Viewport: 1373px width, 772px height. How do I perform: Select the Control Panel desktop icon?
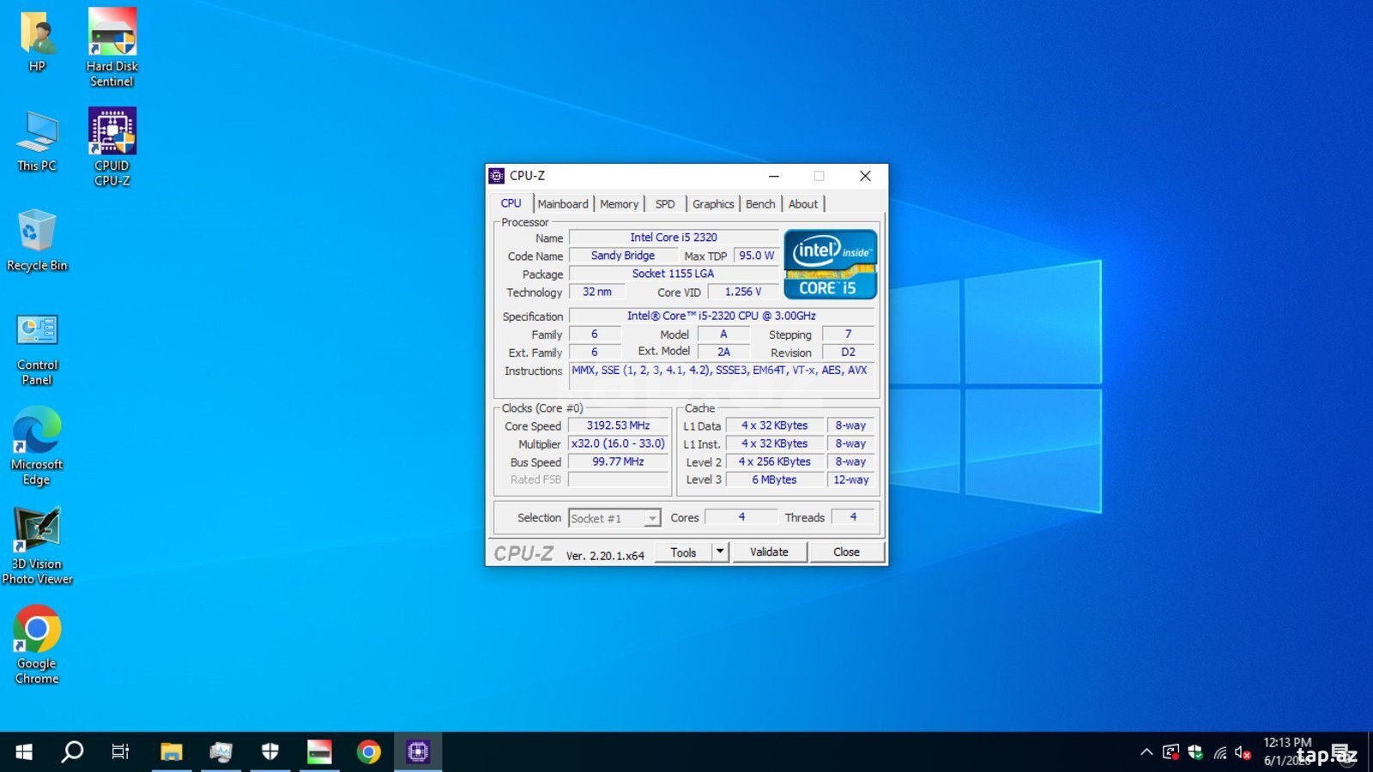pyautogui.click(x=37, y=348)
